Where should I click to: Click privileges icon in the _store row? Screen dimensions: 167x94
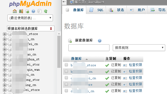tap(125, 65)
